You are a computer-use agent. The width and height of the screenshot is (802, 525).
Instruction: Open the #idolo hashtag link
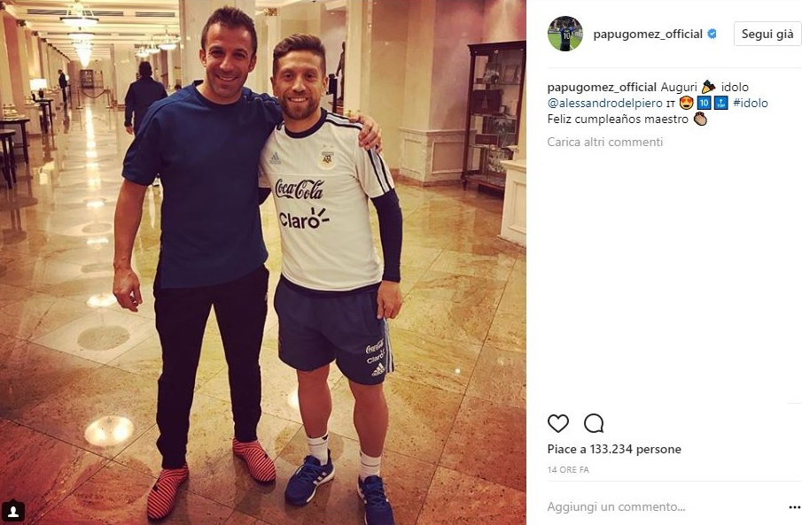[x=751, y=103]
